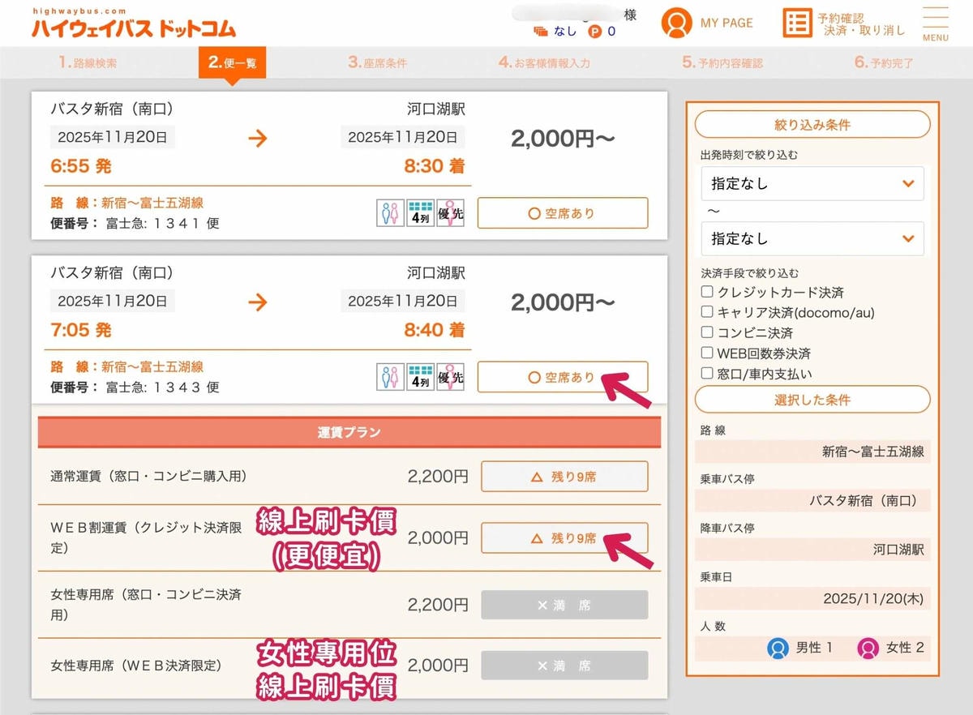Click 2025/11/20(木) boarding date value

click(x=873, y=599)
